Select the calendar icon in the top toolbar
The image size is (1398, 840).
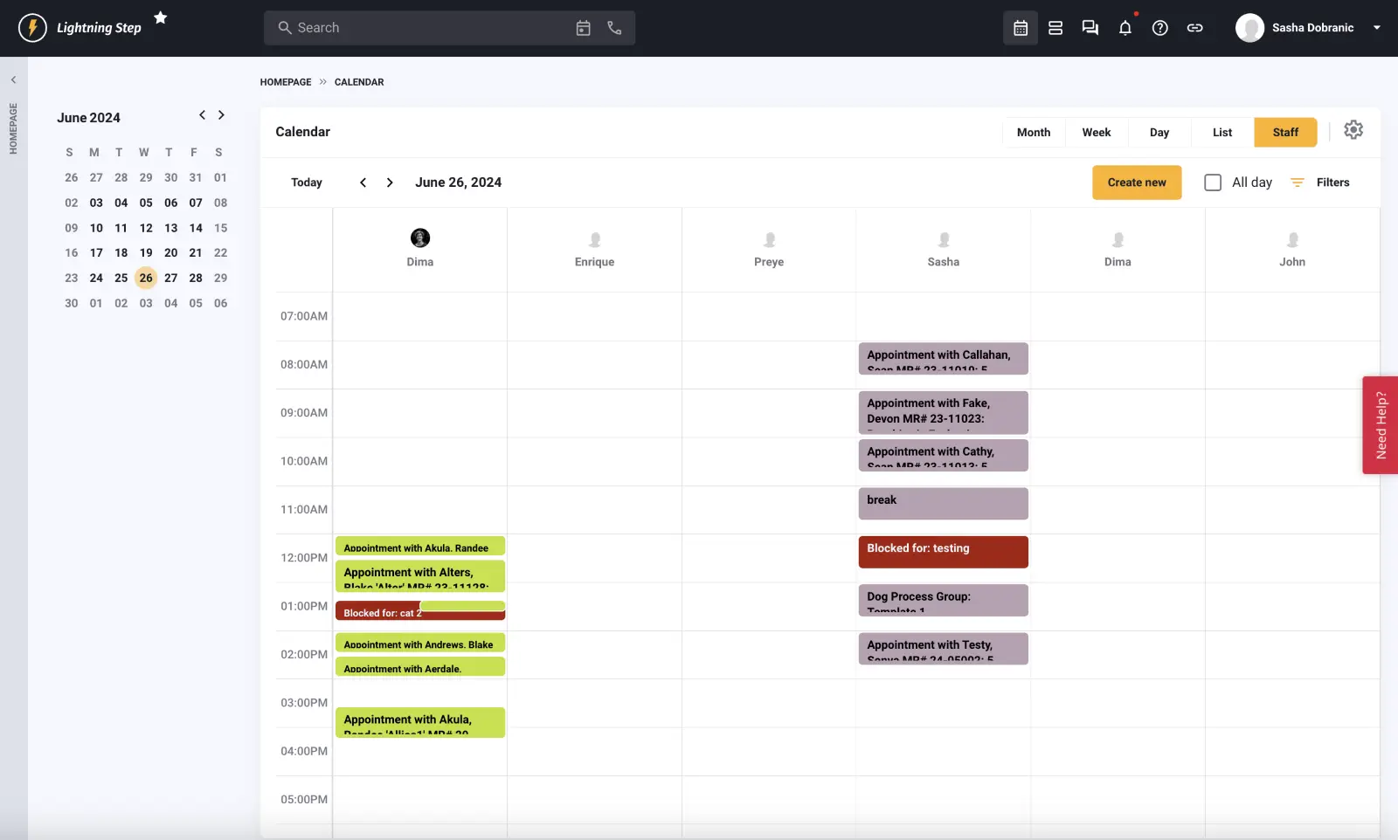(x=1020, y=27)
